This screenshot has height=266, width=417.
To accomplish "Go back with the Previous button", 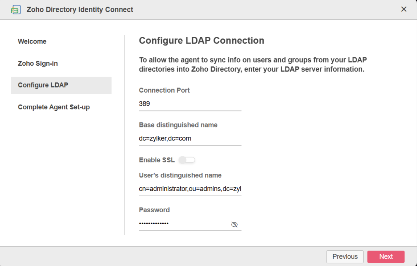I will point(345,256).
